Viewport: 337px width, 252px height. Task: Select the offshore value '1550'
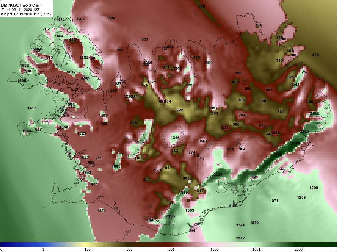click(254, 223)
